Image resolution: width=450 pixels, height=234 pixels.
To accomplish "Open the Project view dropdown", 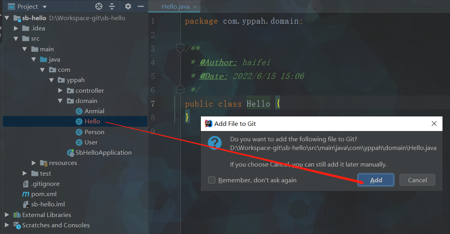I will (44, 7).
